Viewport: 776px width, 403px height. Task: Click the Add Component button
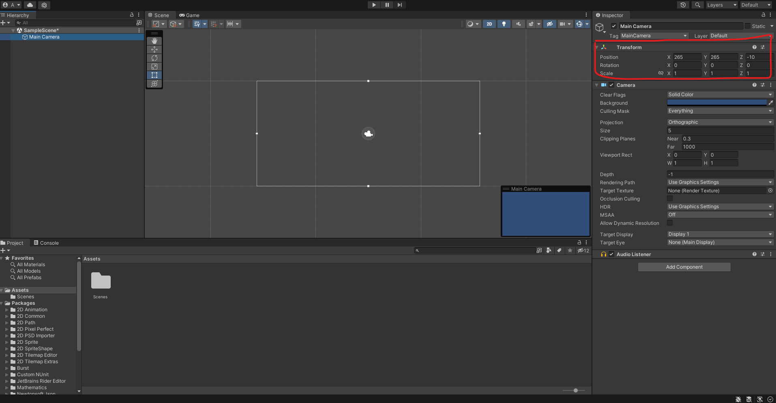[x=684, y=267]
